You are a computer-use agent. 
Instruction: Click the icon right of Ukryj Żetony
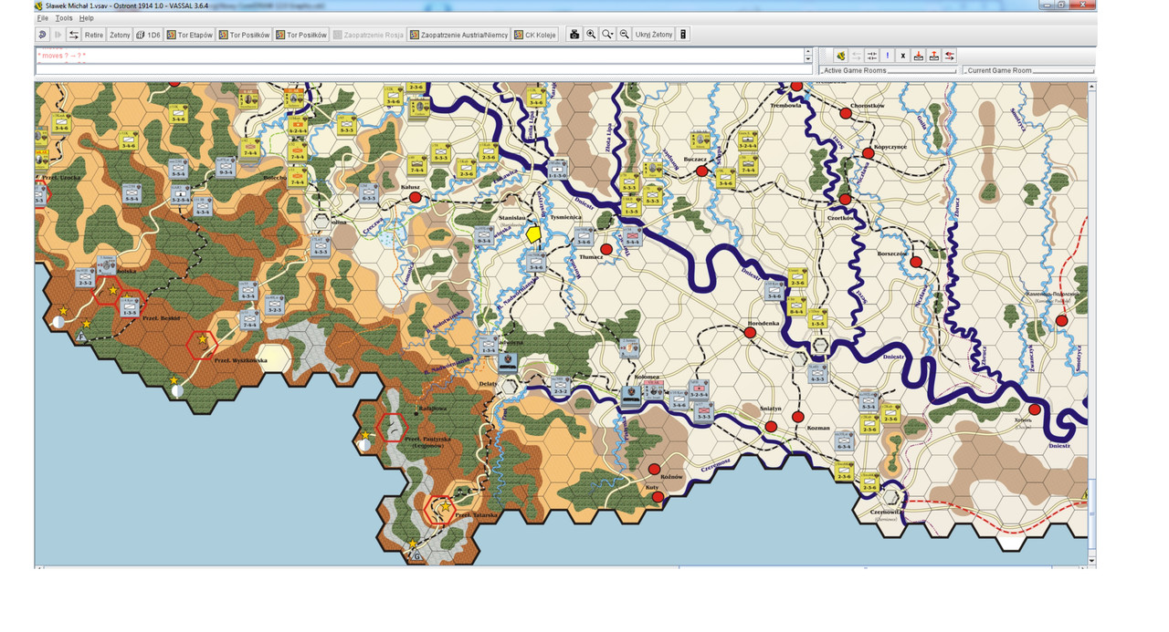pos(683,35)
